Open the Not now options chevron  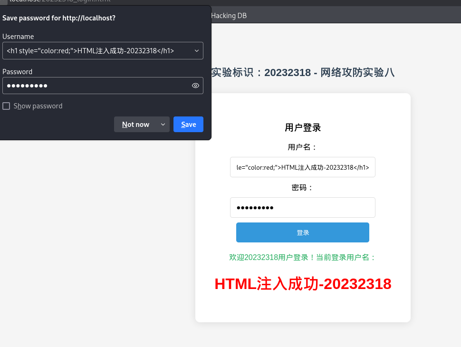[x=163, y=125]
